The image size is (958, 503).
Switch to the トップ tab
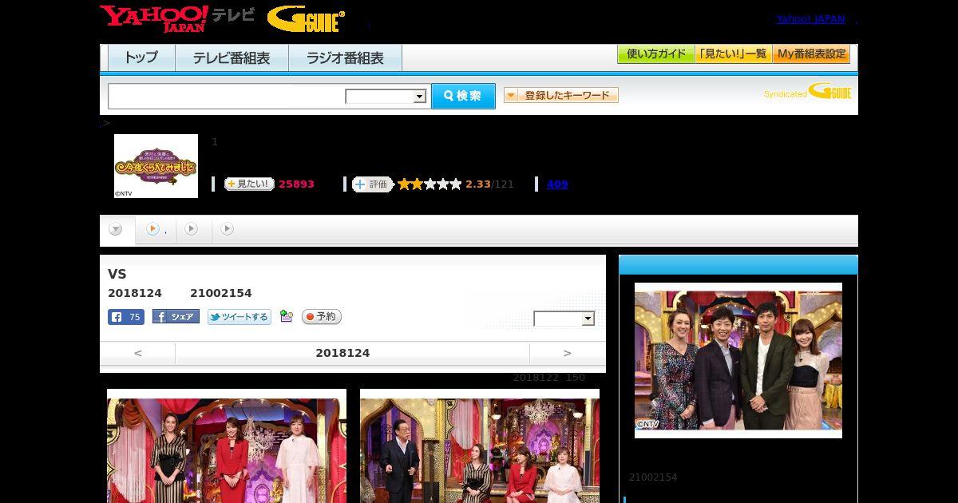pos(141,57)
